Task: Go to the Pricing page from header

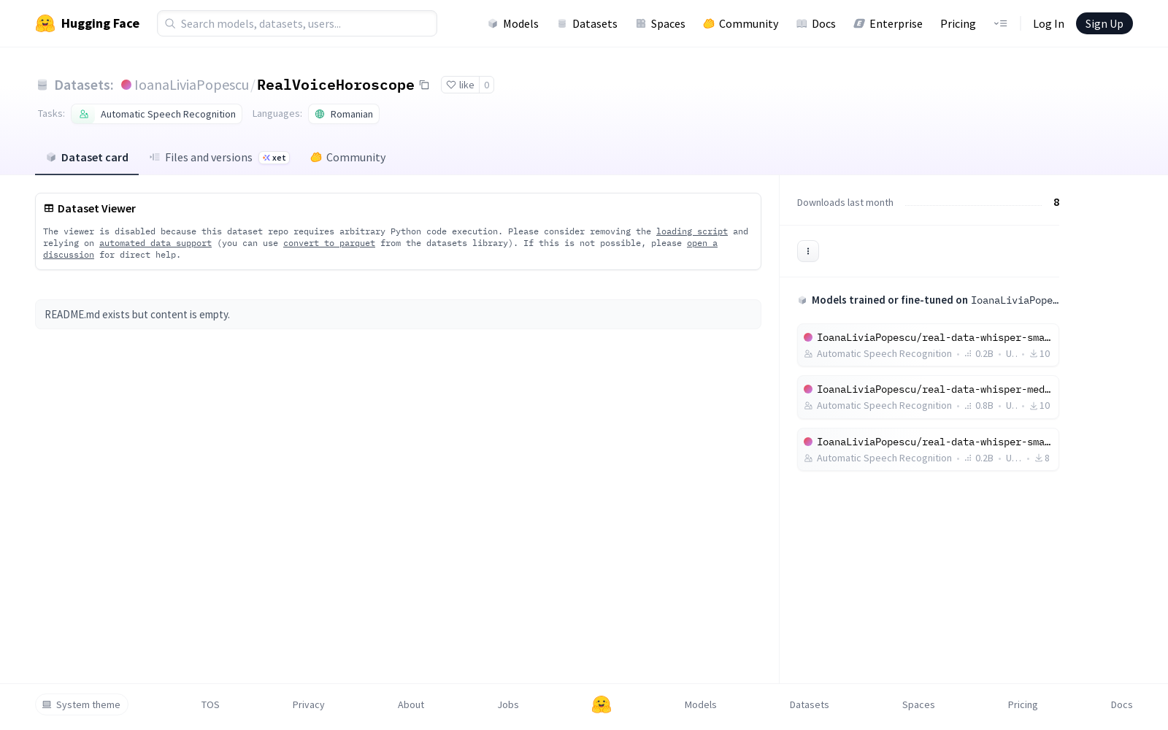Action: 958,23
